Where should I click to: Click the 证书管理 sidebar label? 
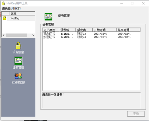(18, 67)
